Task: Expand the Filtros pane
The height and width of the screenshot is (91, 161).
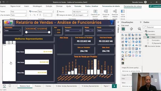Action: tap(118, 22)
